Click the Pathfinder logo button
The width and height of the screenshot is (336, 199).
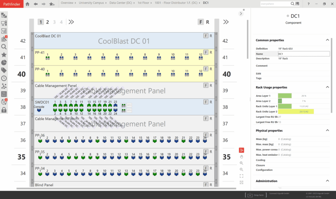pos(11,4)
